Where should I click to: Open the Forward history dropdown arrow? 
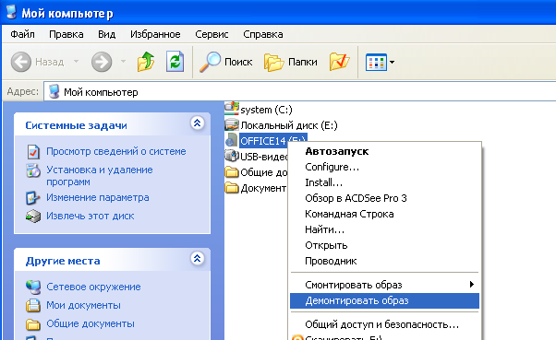coord(123,61)
